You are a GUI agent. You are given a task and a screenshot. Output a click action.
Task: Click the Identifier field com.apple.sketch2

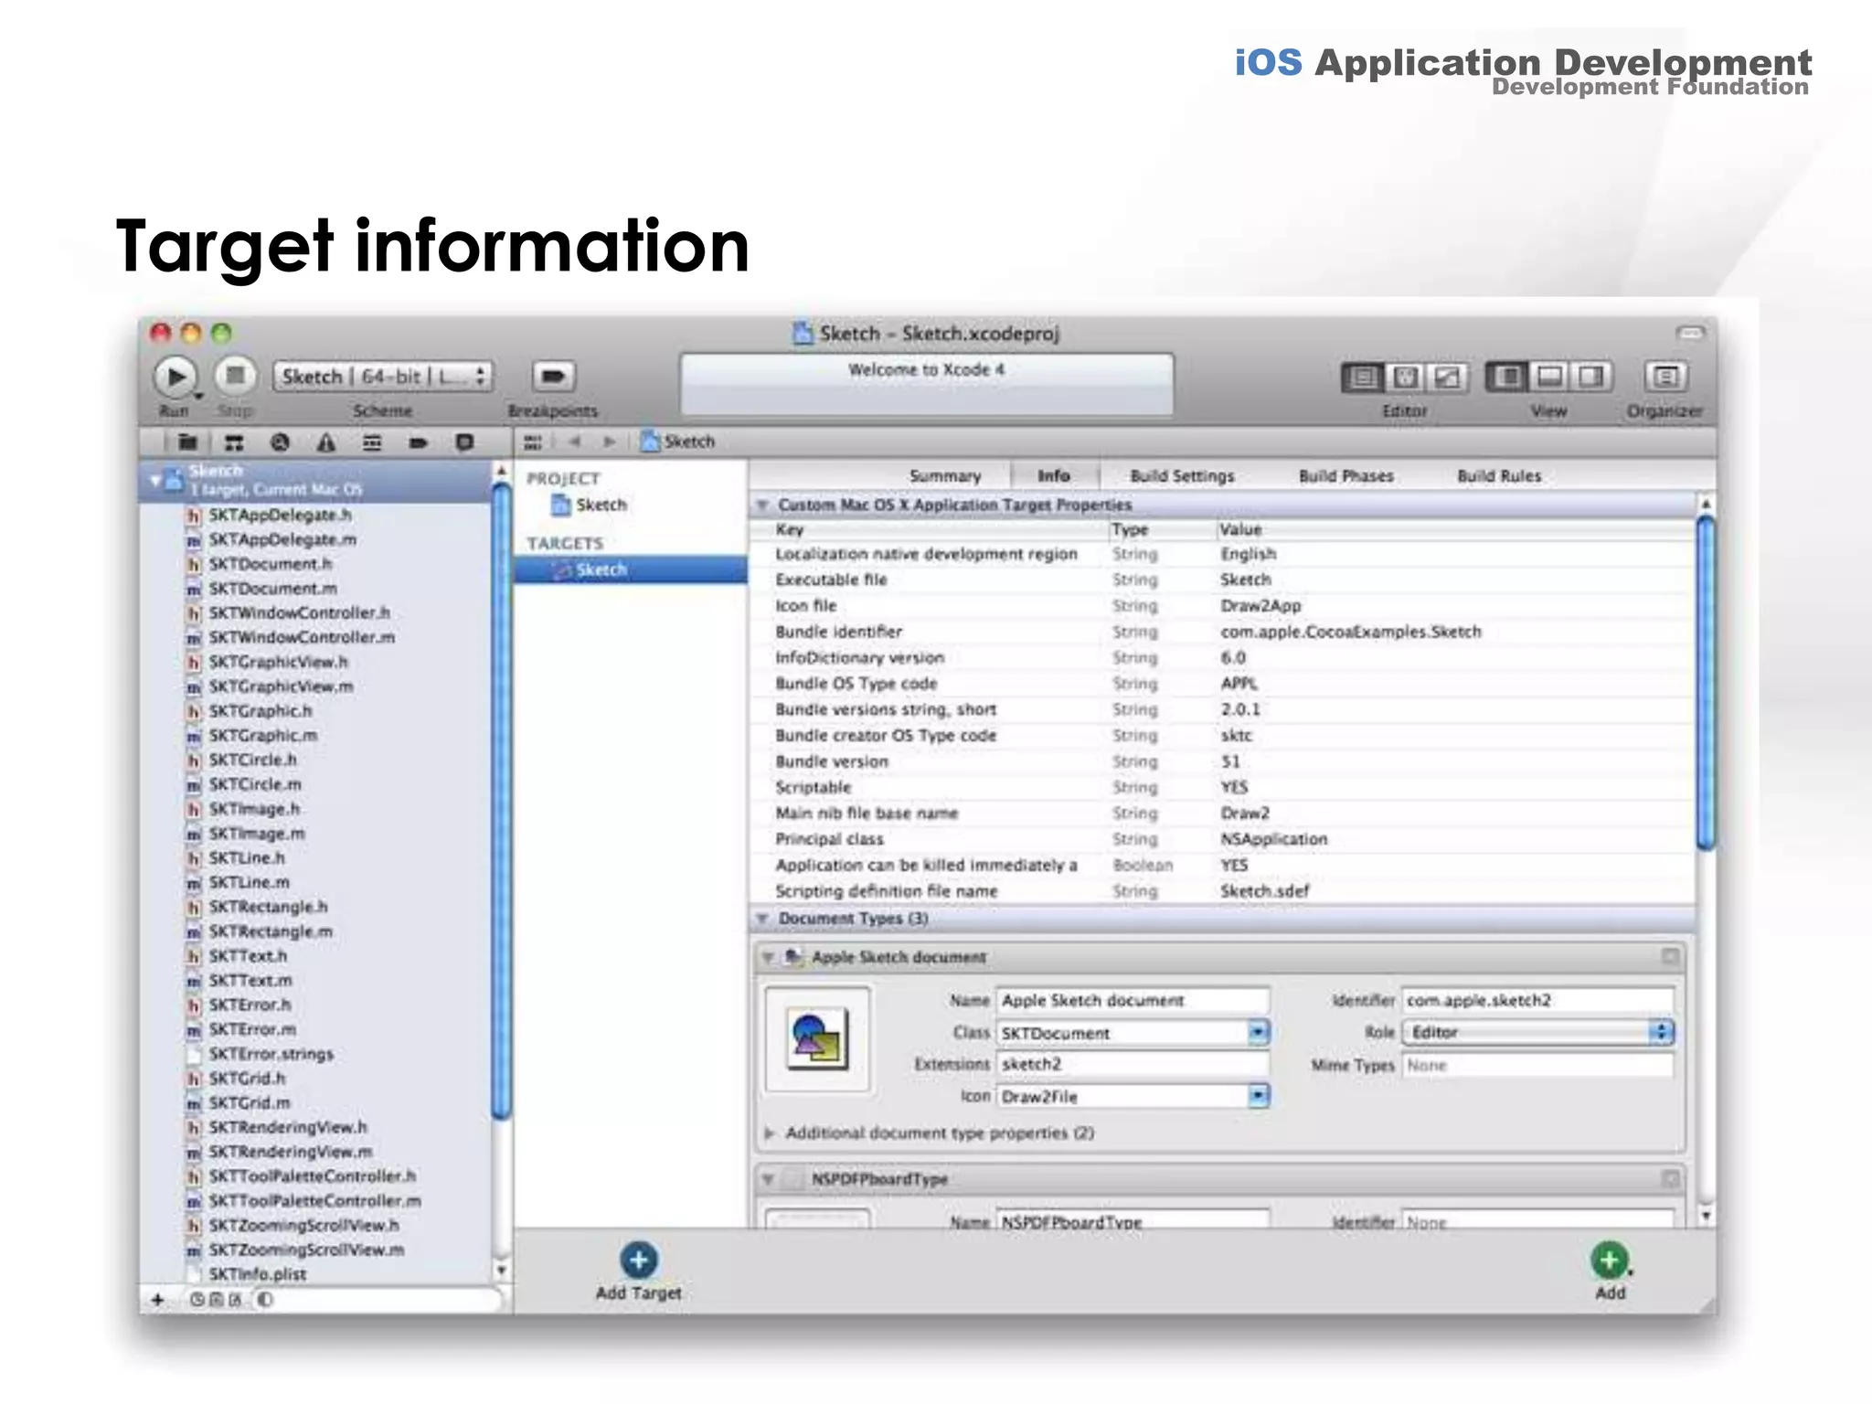[1538, 1001]
